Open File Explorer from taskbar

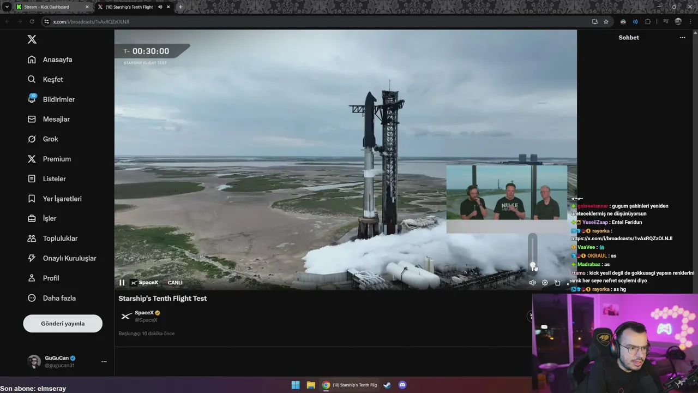click(311, 385)
